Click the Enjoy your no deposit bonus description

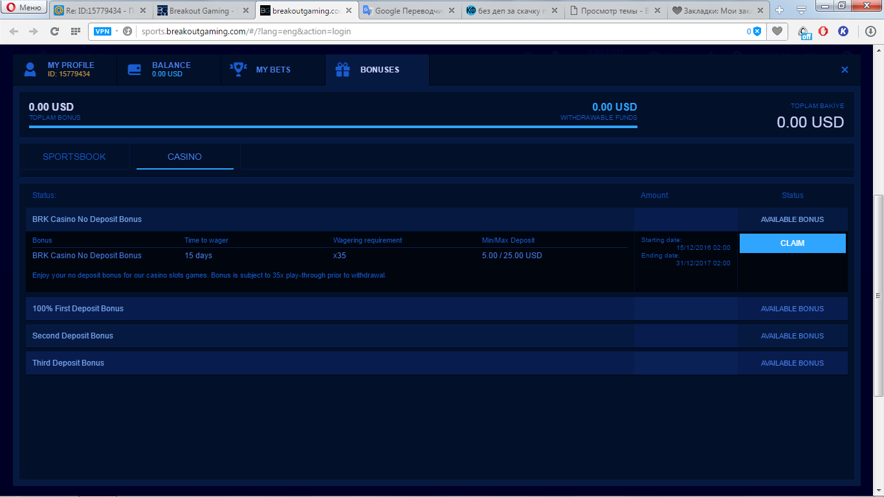click(x=209, y=275)
